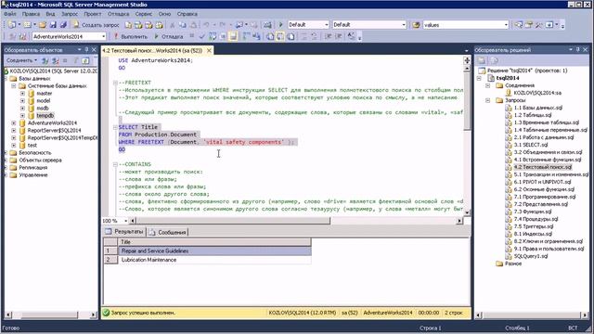The width and height of the screenshot is (594, 334).
Task: Click the Refresh icon in Object Explorer toolbar
Action: coord(85,60)
